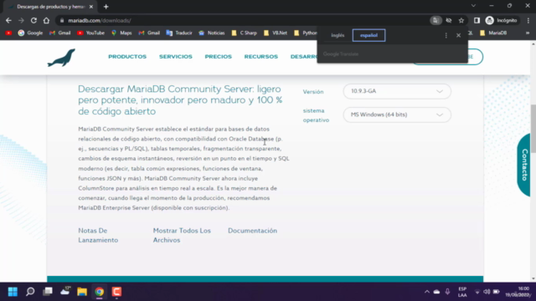536x301 pixels.
Task: Expand the sistema operativo MS Windows dropdown
Action: 397,115
